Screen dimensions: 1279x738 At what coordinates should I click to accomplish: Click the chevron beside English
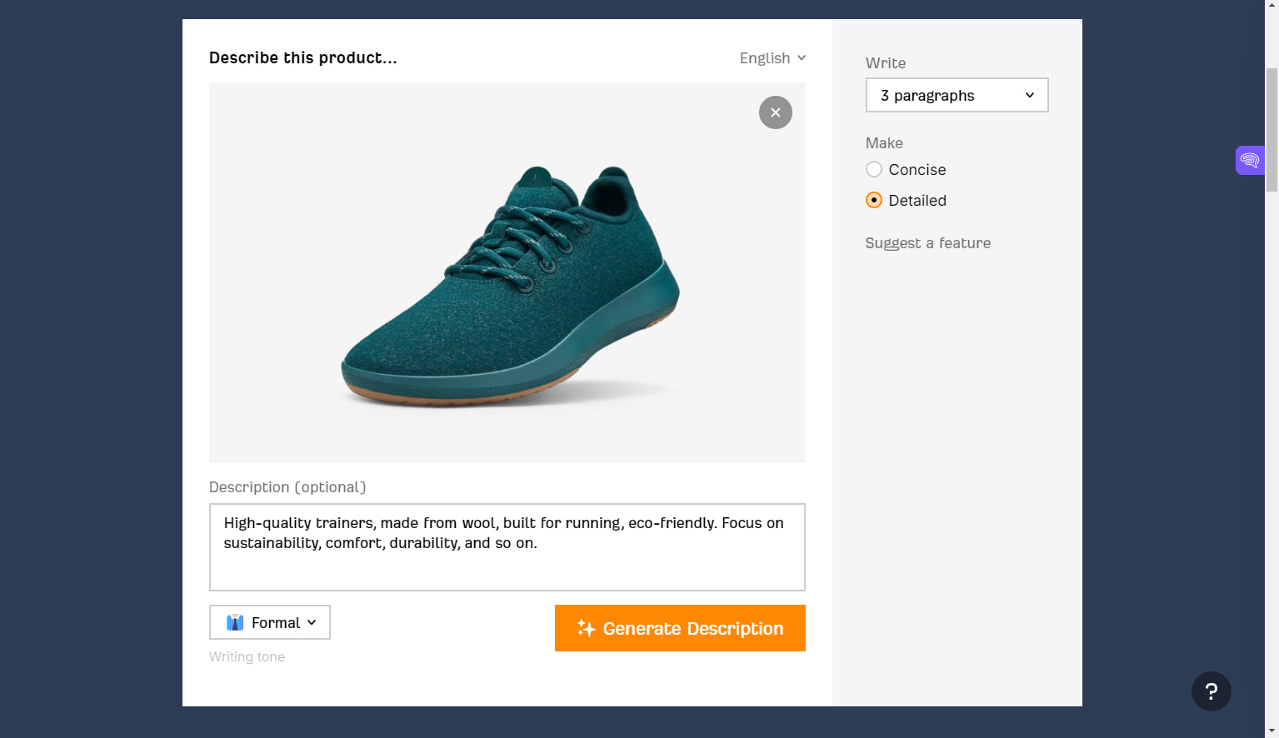pos(801,58)
